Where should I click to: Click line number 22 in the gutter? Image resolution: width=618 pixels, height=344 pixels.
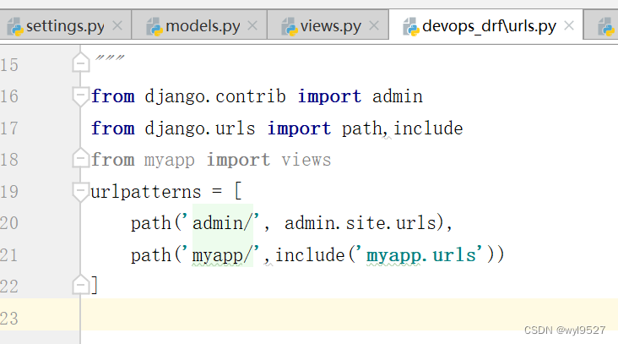(x=9, y=287)
